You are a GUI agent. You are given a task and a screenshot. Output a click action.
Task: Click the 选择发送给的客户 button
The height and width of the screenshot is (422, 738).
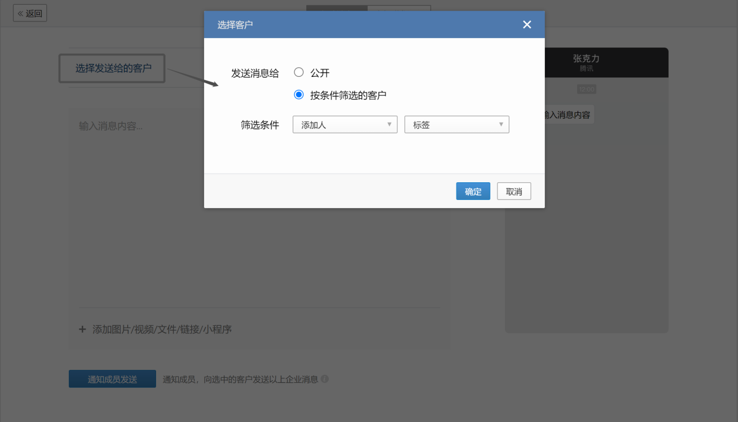[111, 68]
